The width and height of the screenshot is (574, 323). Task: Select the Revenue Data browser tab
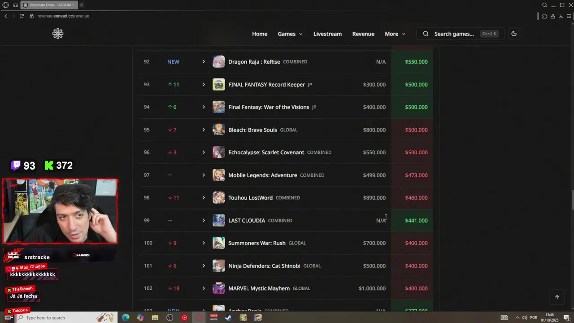pos(48,5)
